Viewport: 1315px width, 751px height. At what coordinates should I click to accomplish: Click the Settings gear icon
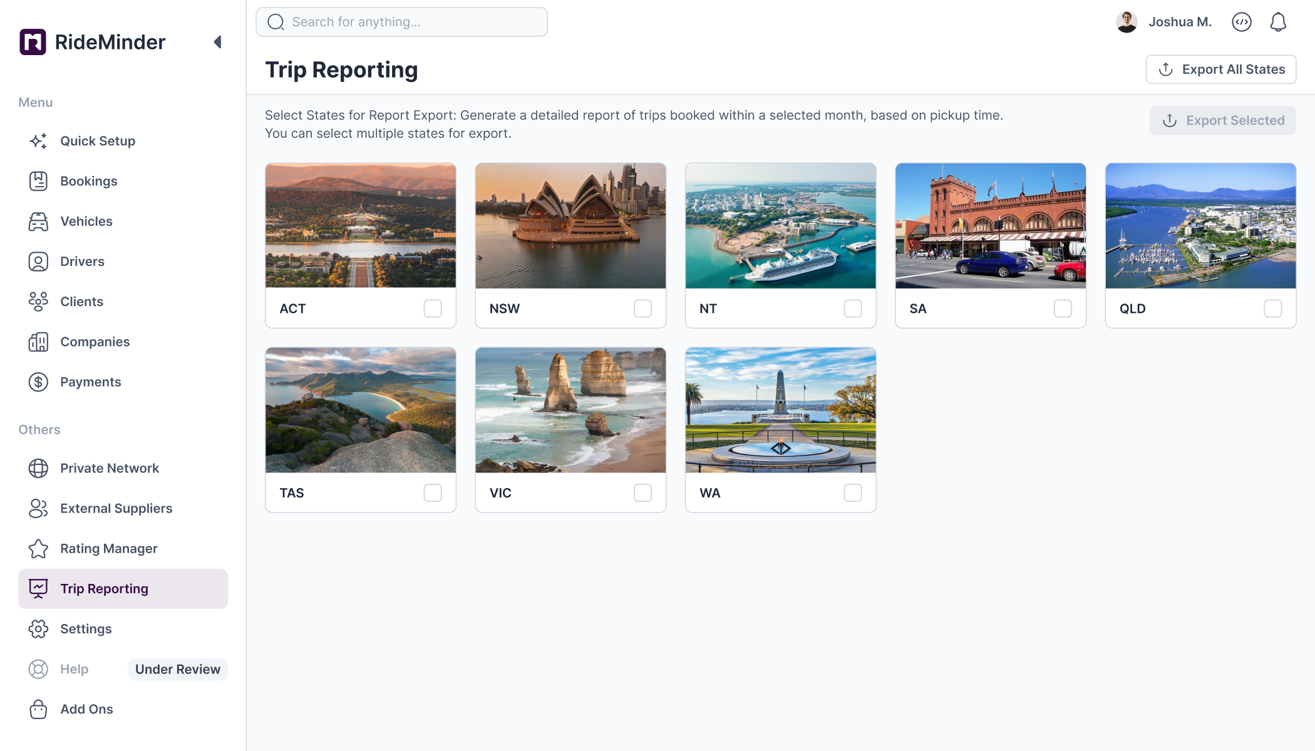coord(38,629)
